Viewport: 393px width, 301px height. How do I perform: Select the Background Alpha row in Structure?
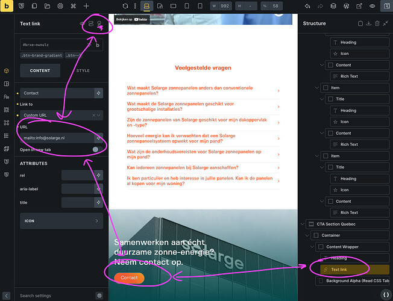353,281
